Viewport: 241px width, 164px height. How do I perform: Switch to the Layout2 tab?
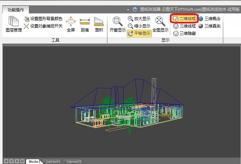[x=74, y=161]
